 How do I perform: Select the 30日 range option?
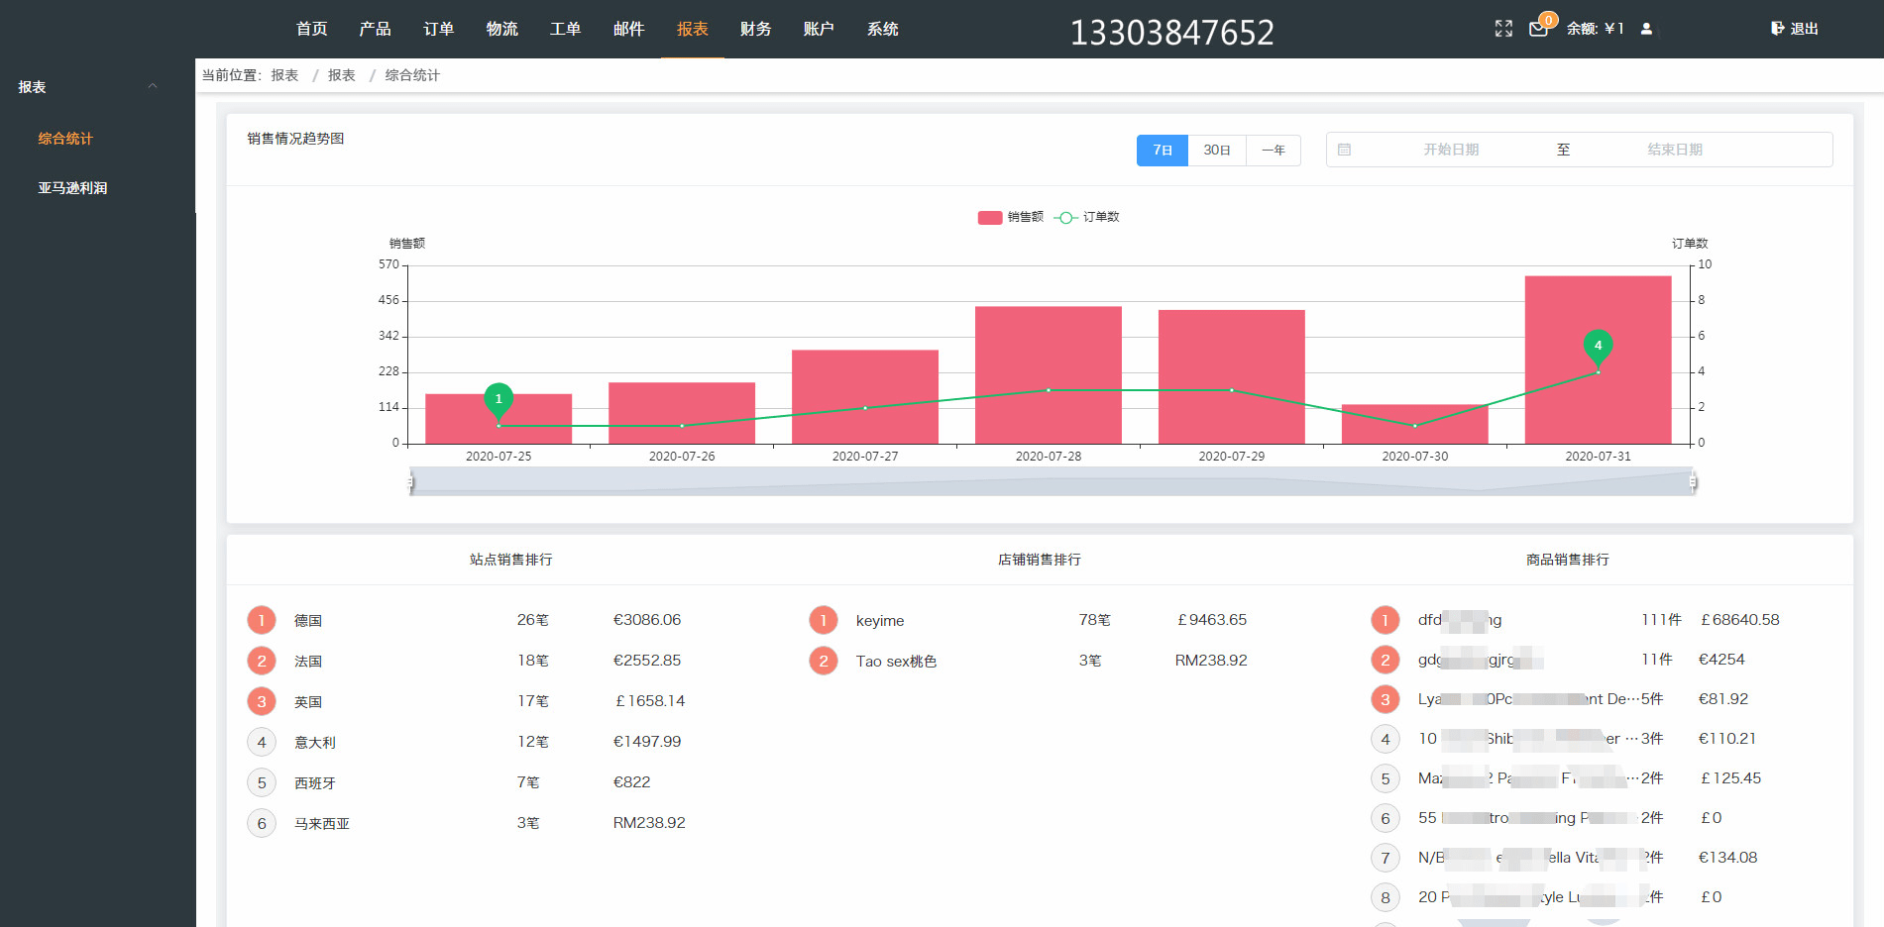point(1216,150)
